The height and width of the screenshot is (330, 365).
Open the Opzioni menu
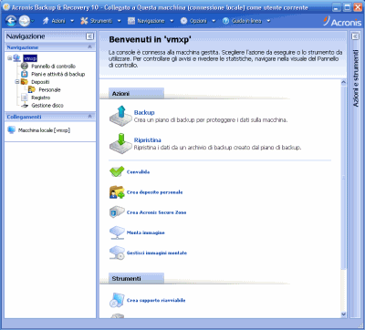198,21
